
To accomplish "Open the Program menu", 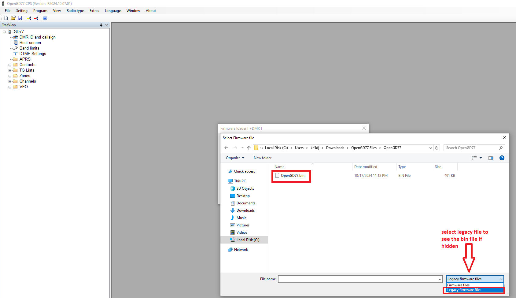I will pyautogui.click(x=40, y=11).
